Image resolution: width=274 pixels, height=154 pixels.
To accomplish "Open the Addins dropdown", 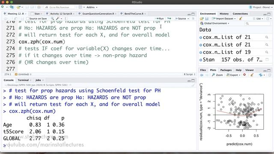I will [92, 7].
